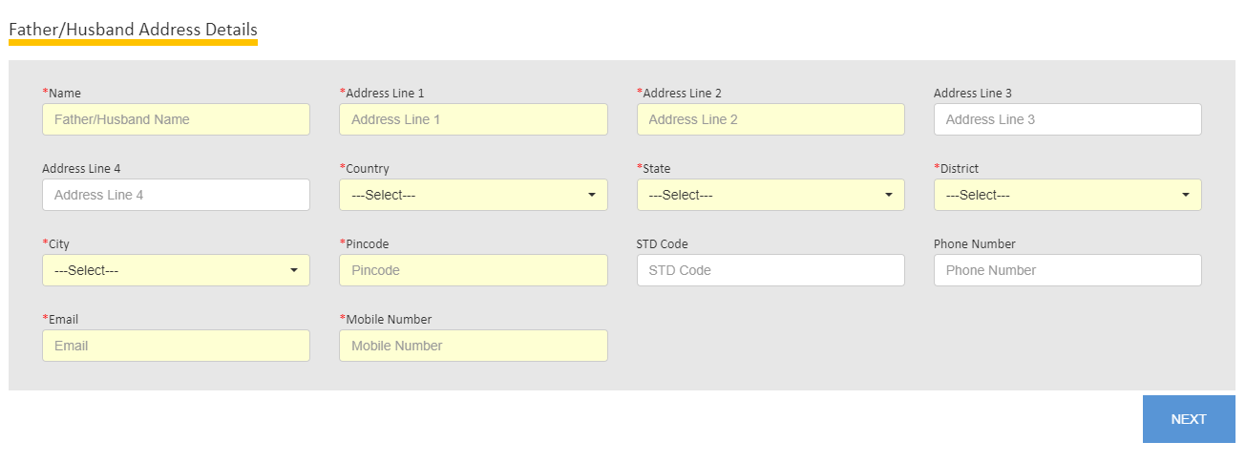Click the Address Line 4 input
The image size is (1246, 463).
point(176,195)
